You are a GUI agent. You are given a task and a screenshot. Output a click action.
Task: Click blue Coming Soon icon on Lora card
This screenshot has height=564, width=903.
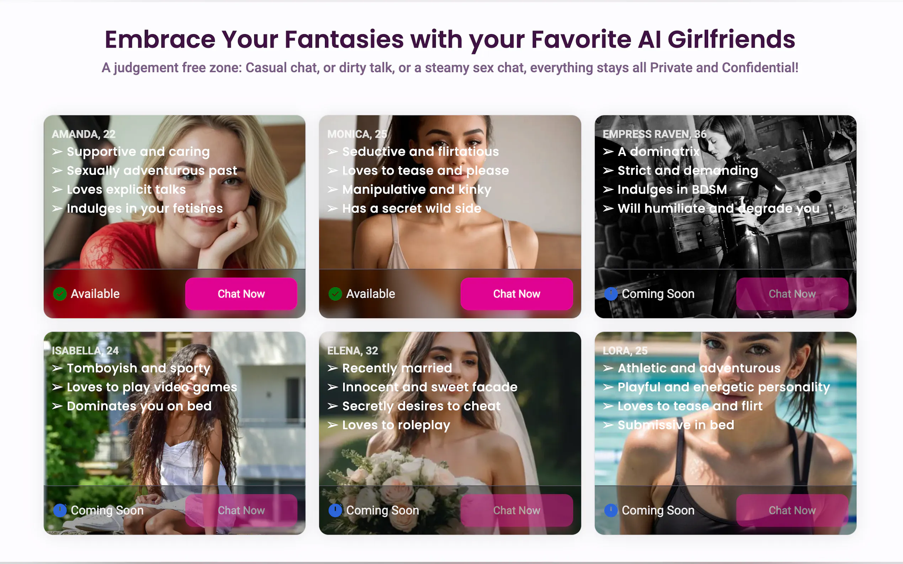click(611, 510)
